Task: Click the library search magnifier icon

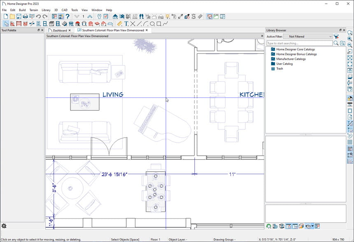Action: coord(336,43)
